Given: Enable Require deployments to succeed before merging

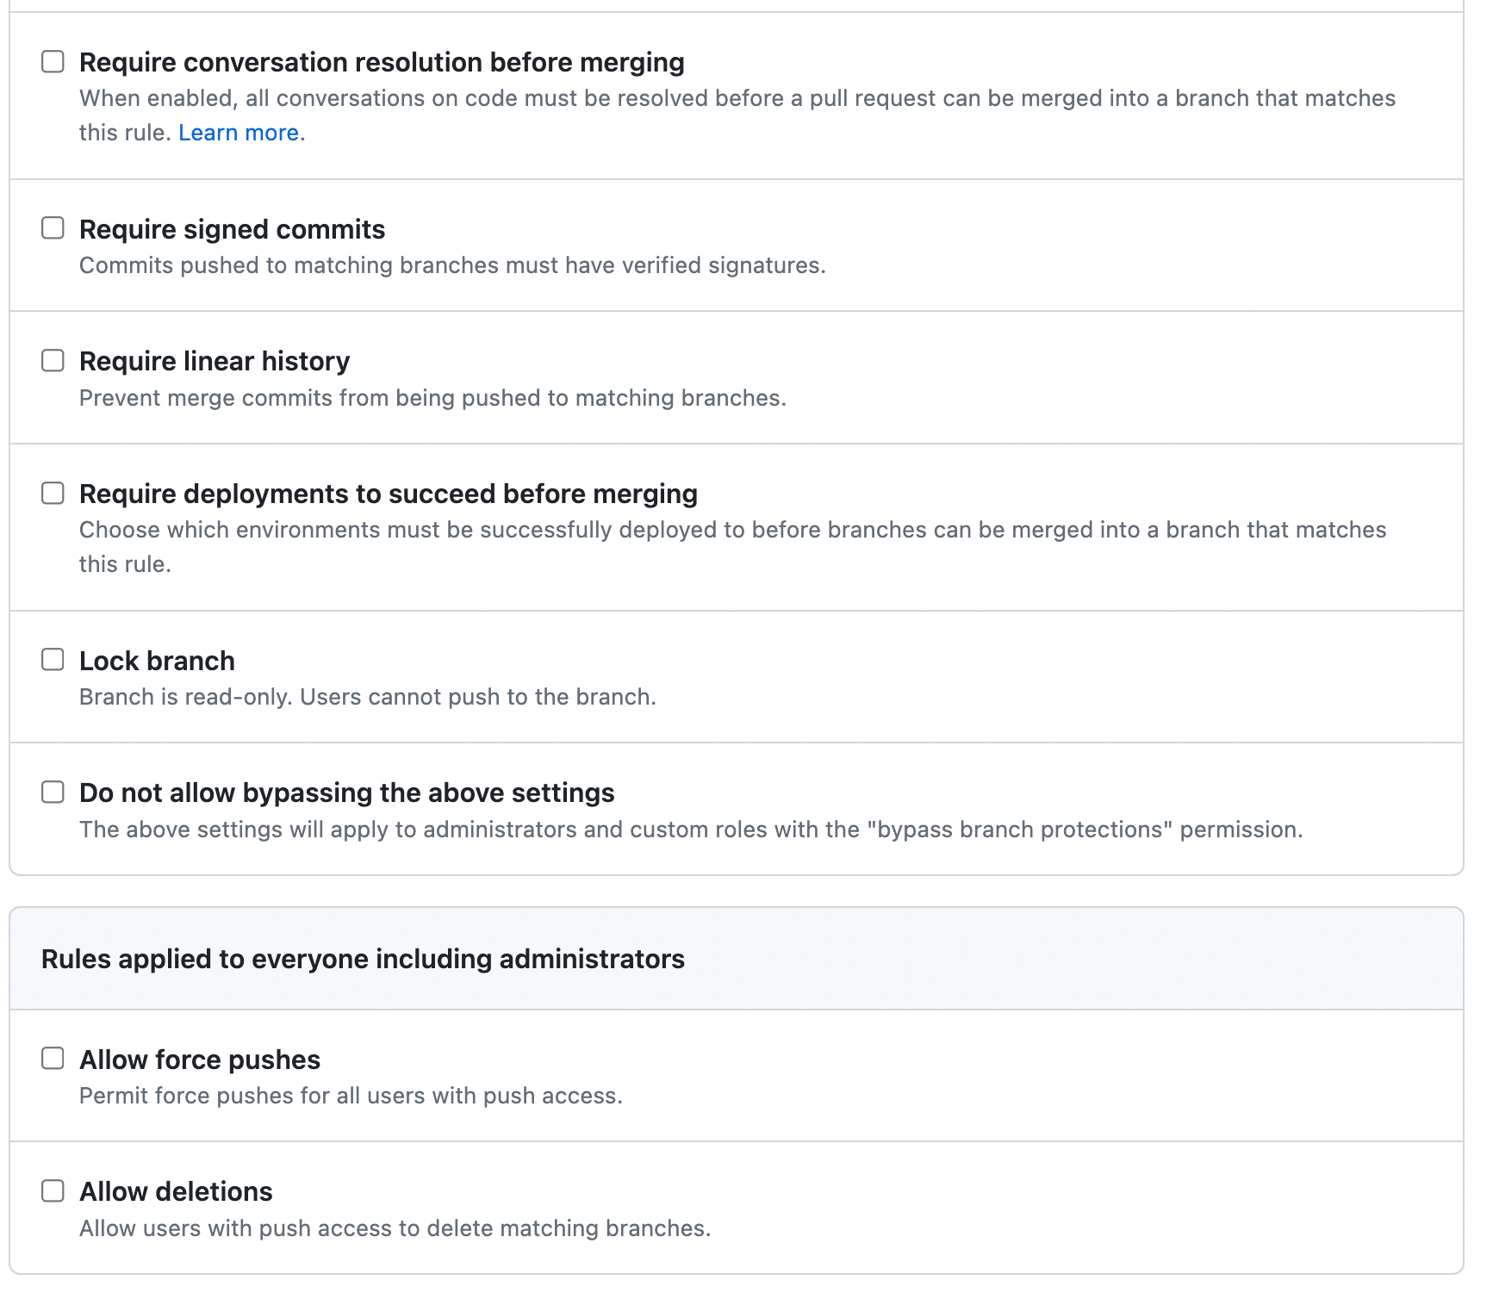Looking at the screenshot, I should pos(53,493).
